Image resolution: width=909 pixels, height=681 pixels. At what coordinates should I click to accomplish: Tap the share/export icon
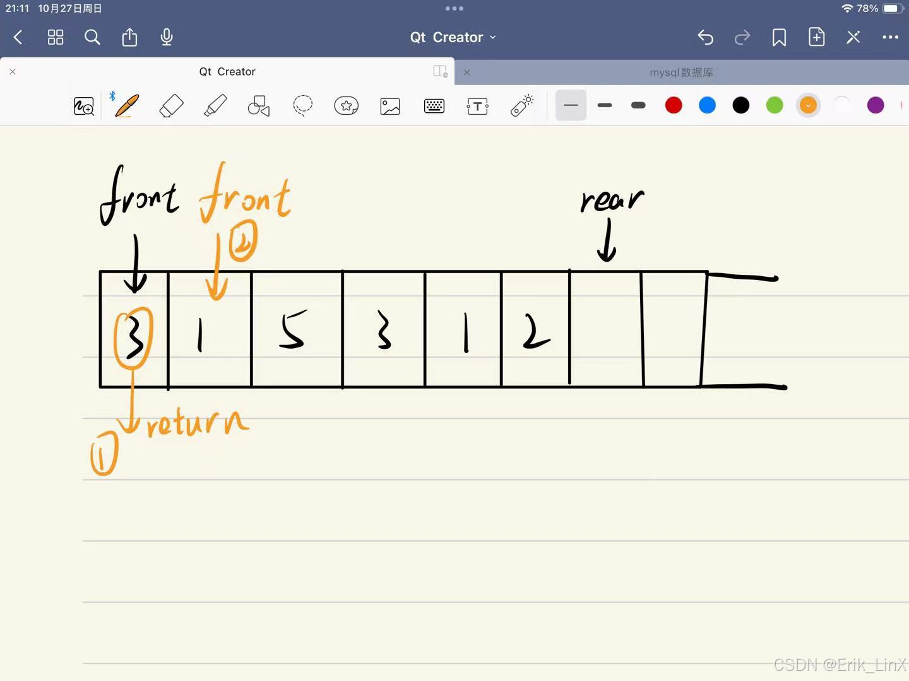click(129, 37)
